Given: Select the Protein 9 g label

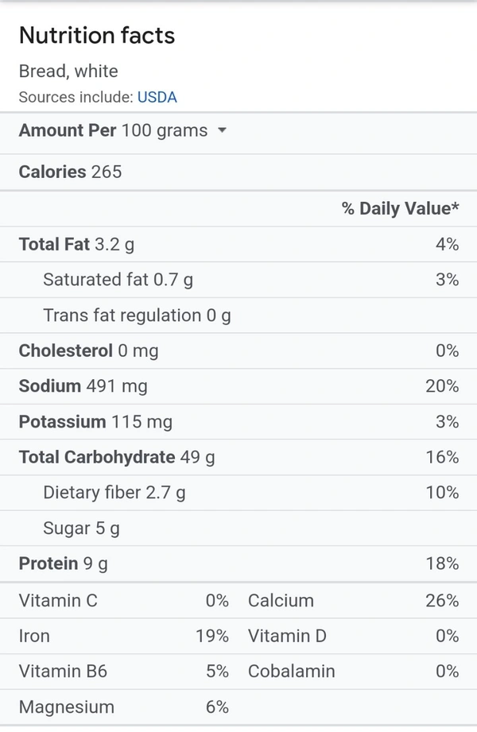Looking at the screenshot, I should [63, 564].
